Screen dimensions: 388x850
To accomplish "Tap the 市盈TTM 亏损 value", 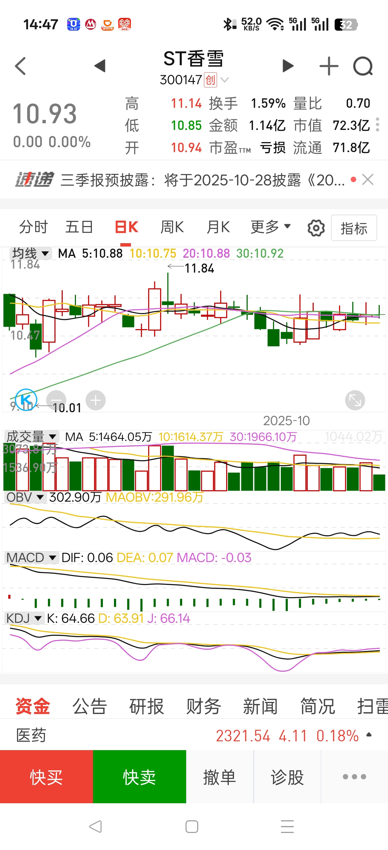I will pos(247,148).
